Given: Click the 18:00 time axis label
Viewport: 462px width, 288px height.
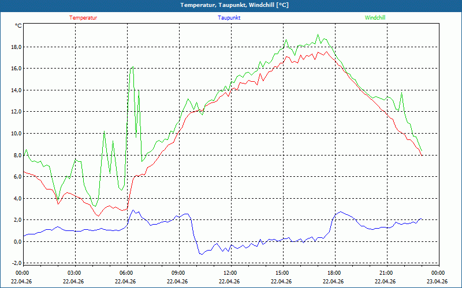Looking at the screenshot, I should (x=334, y=273).
